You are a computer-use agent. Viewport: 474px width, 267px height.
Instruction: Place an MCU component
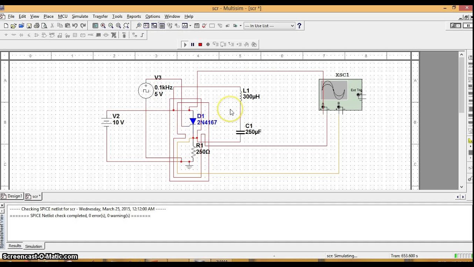pos(124,35)
